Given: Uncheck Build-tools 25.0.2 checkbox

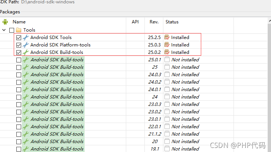Looking at the screenshot, I should [19, 52].
